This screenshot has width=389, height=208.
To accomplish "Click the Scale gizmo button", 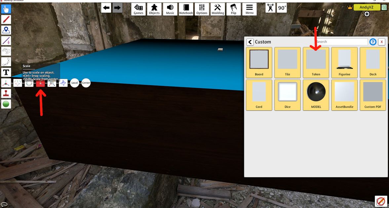I will pos(40,83).
